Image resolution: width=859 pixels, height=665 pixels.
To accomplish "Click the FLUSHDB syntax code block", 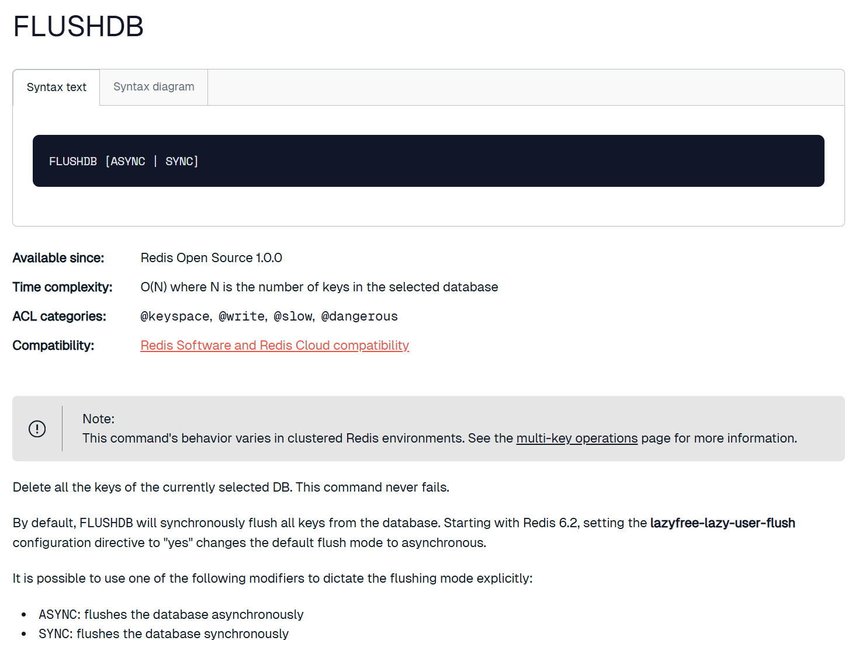I will pos(428,161).
